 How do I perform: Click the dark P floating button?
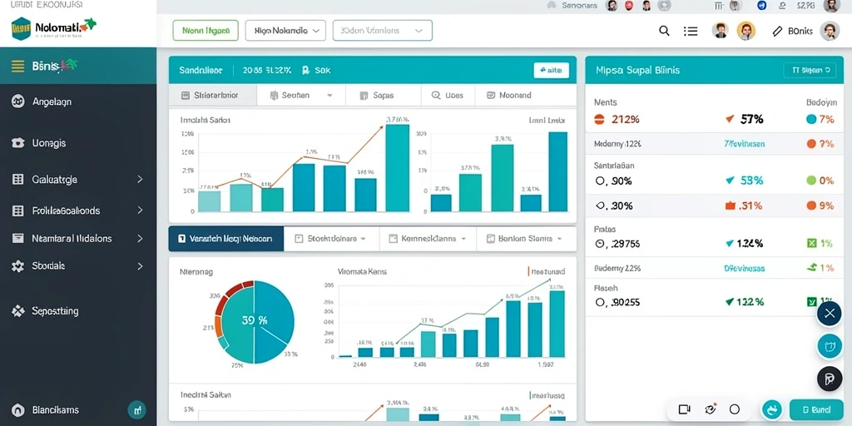click(830, 379)
